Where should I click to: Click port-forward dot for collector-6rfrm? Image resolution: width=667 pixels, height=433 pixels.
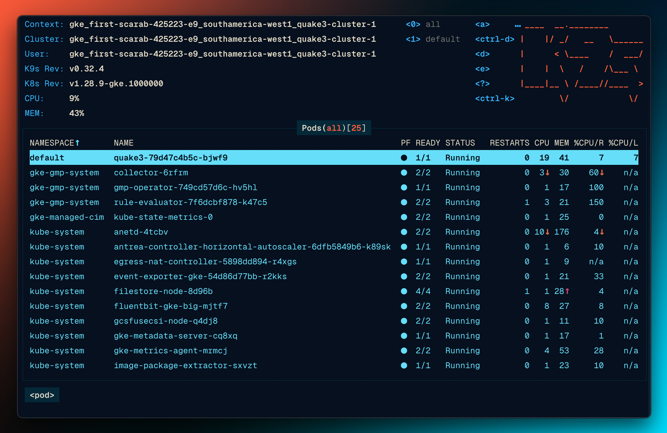click(x=404, y=173)
